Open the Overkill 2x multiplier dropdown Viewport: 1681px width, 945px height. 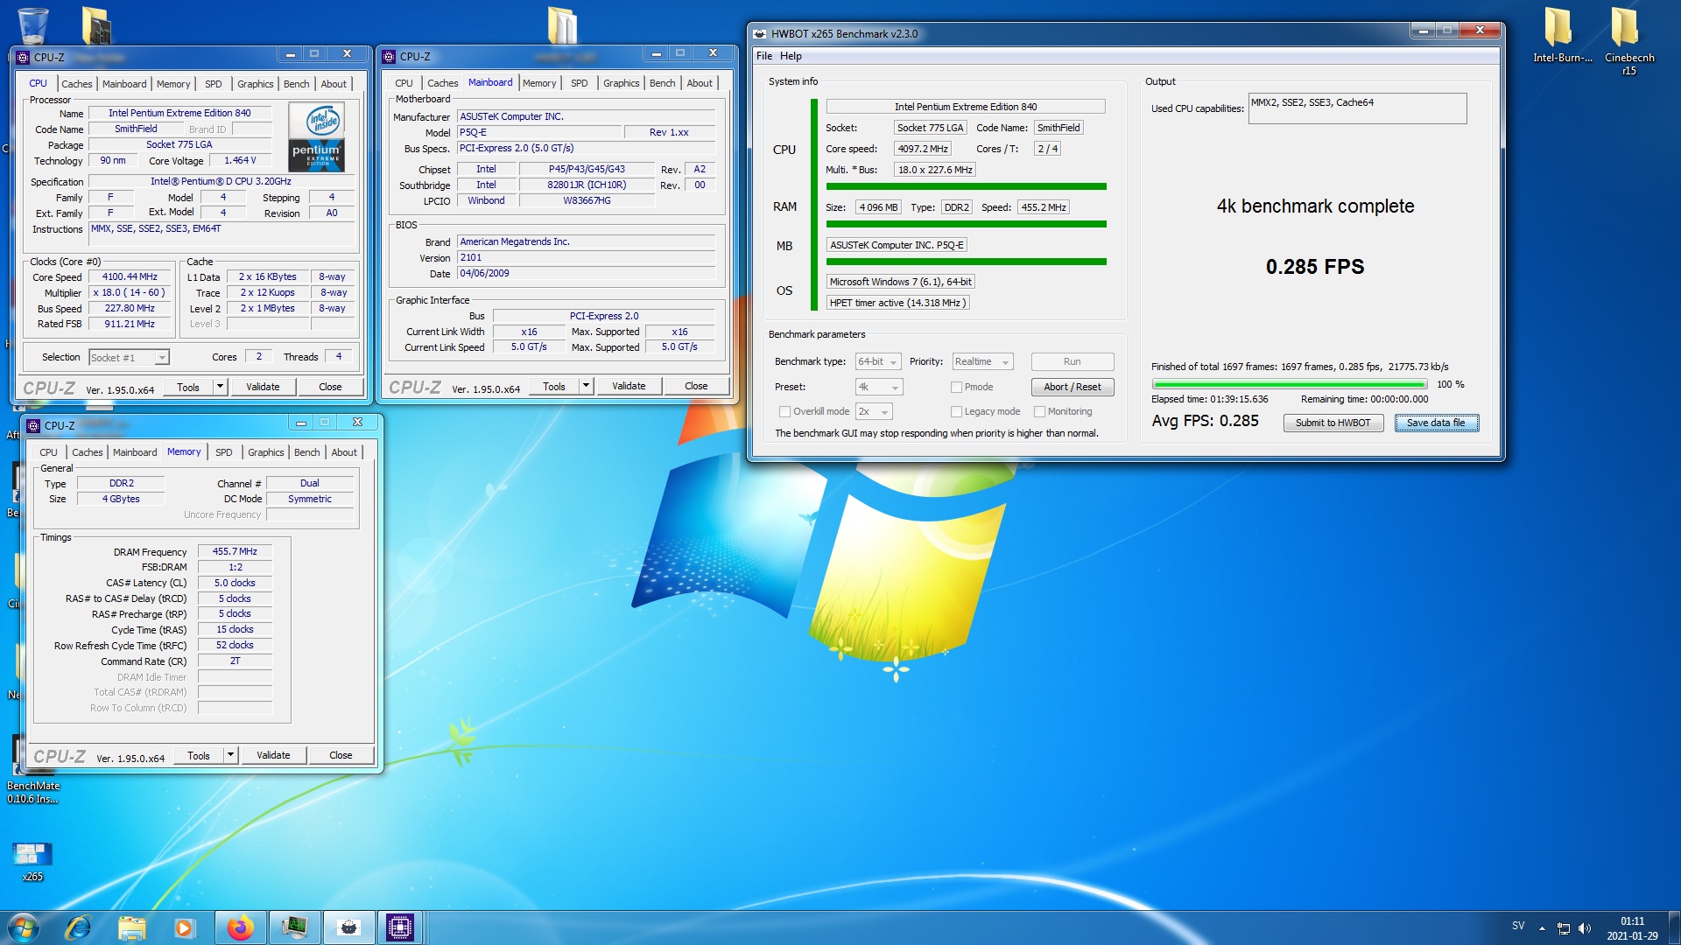pyautogui.click(x=873, y=411)
